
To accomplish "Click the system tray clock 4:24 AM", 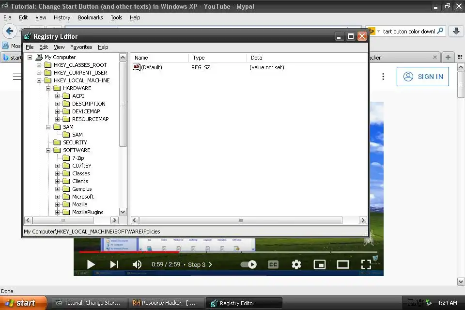I will 447,303.
